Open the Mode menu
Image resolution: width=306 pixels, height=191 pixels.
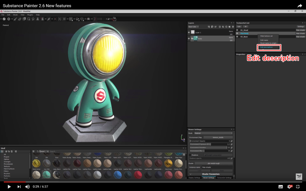[15, 15]
